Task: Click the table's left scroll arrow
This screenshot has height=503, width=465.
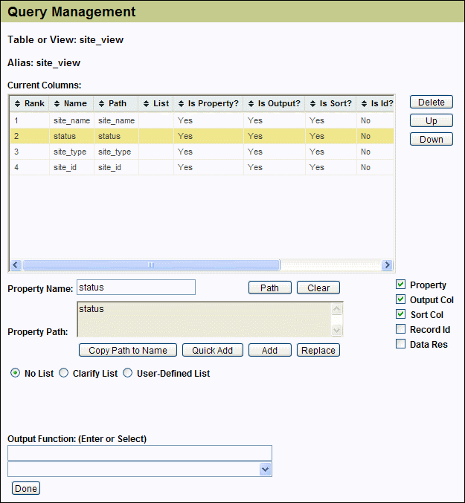Action: point(16,265)
